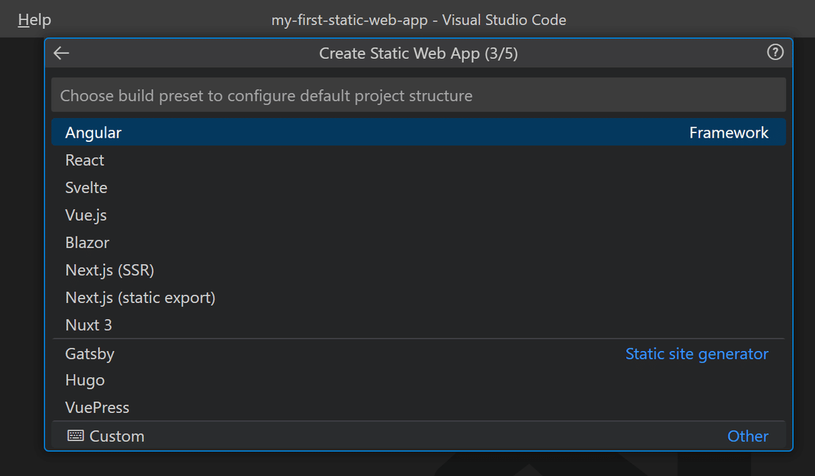Select the Blazor preset
This screenshot has width=815, height=476.
(87, 243)
